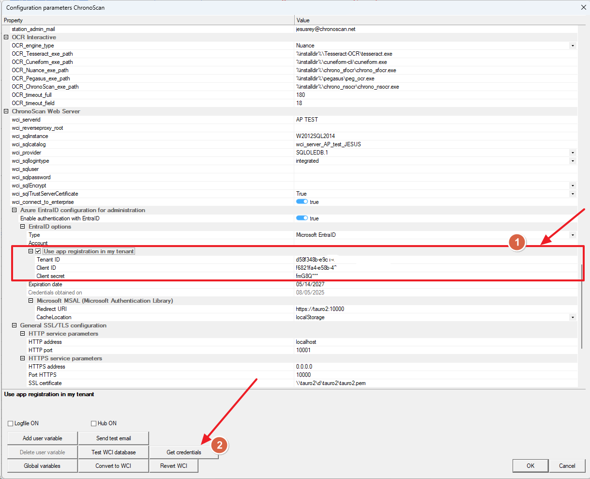The height and width of the screenshot is (479, 590).
Task: Open wci_provider dropdown showing SQLOLEDB.1
Action: tap(573, 153)
